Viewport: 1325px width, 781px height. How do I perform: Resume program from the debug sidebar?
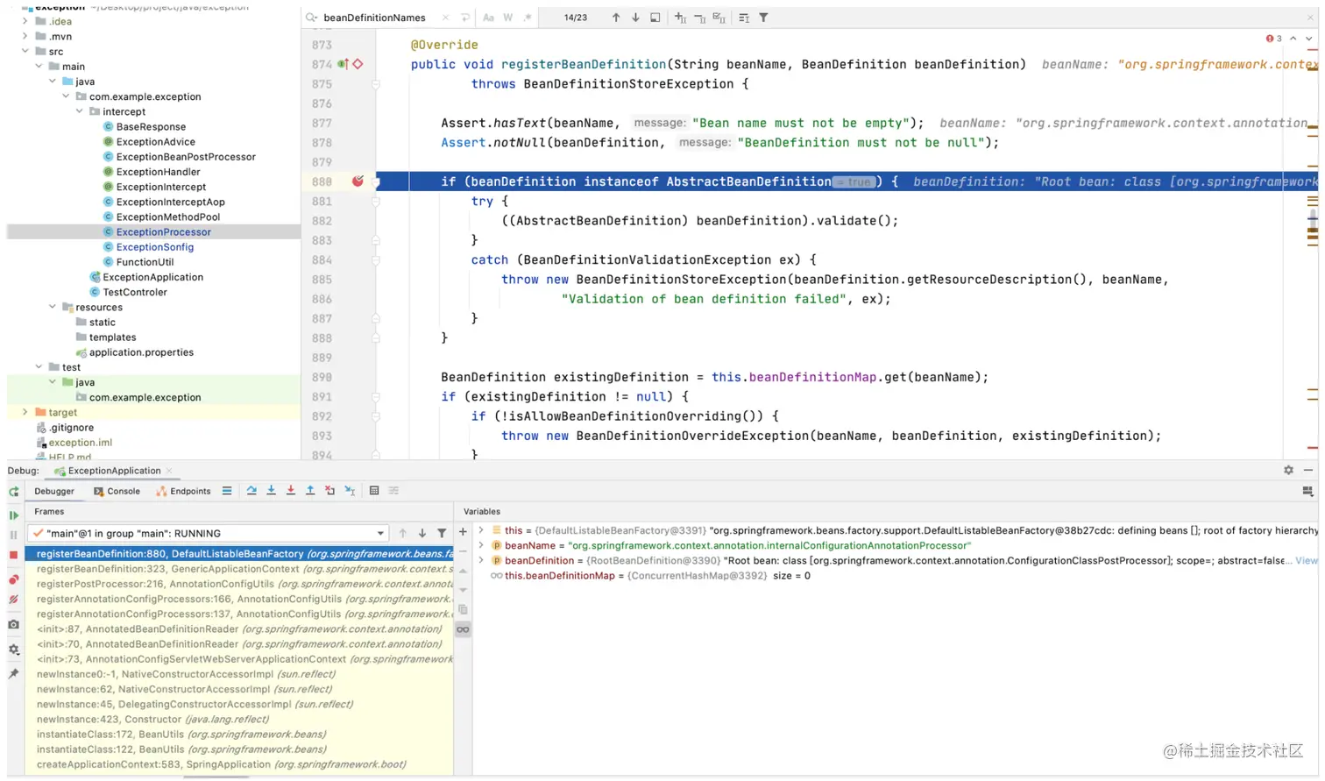13,515
